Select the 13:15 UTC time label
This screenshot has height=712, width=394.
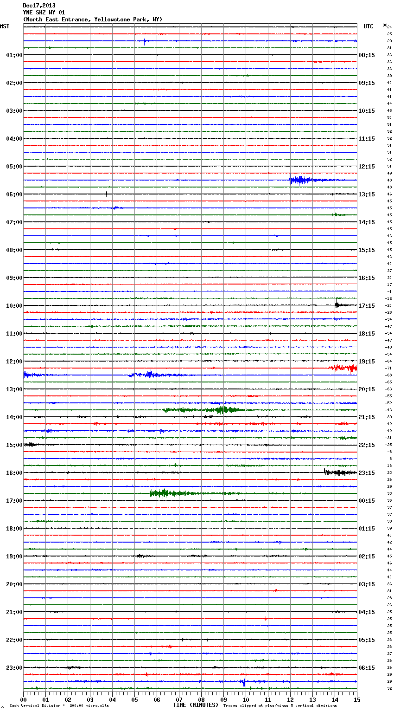tap(367, 194)
